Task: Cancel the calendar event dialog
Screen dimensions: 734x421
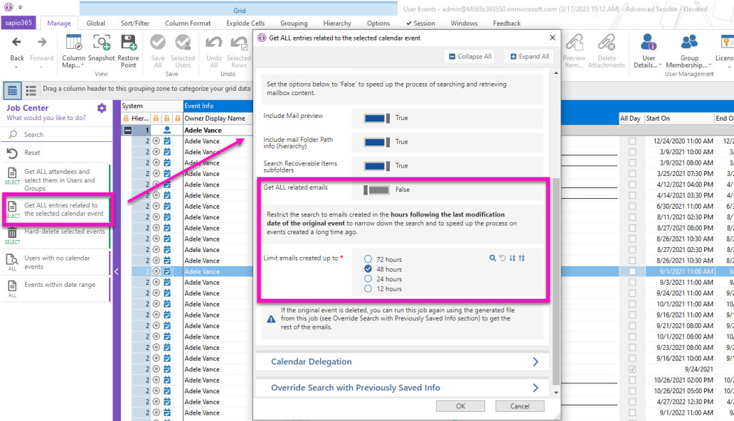Action: (x=520, y=406)
